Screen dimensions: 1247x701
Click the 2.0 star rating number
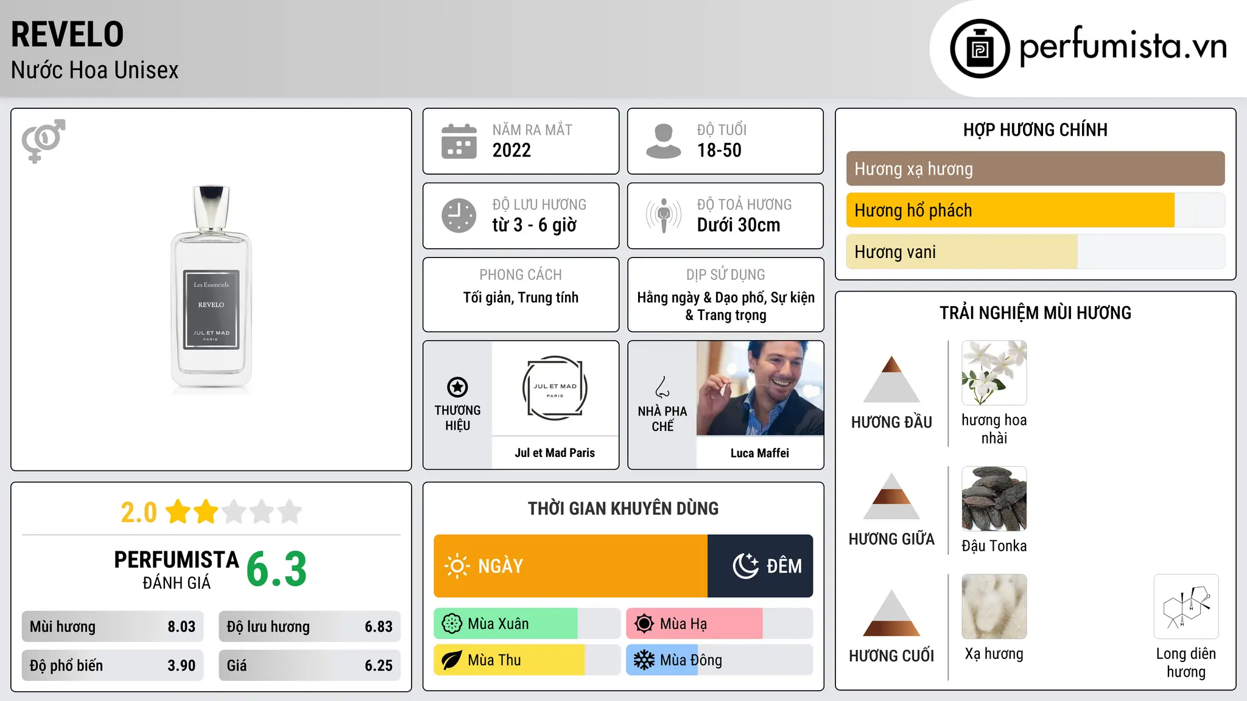[139, 512]
